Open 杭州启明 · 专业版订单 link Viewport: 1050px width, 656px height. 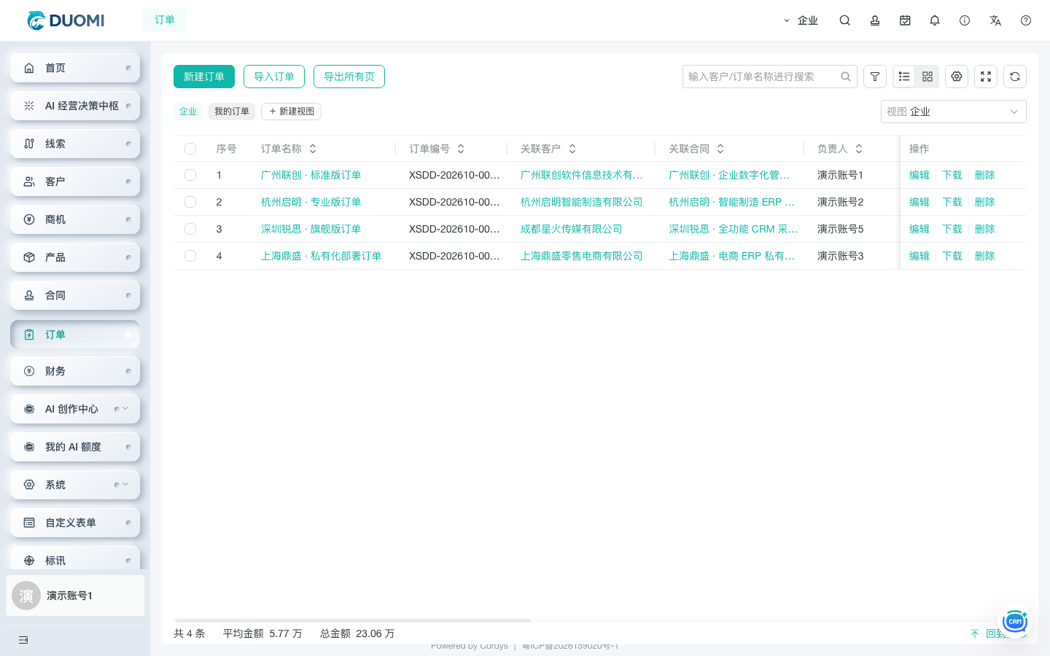[311, 202]
